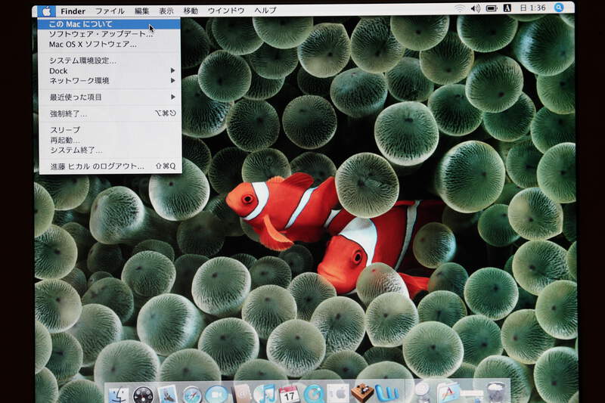Open the 編集 menu

coord(141,11)
